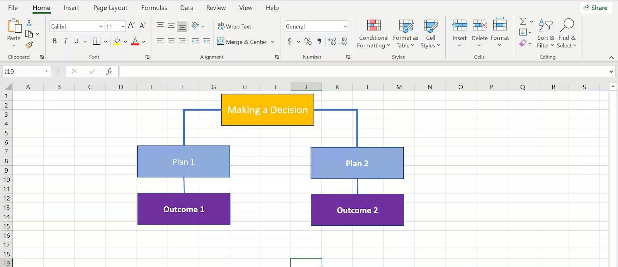Open Orientation text rotation menu
Viewport: 618px width, 267px height.
(198, 26)
